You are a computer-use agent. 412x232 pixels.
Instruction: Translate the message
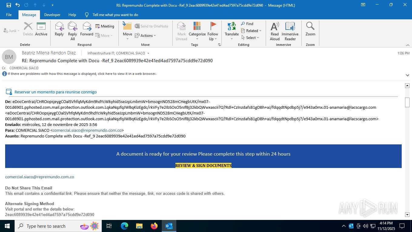pyautogui.click(x=232, y=31)
